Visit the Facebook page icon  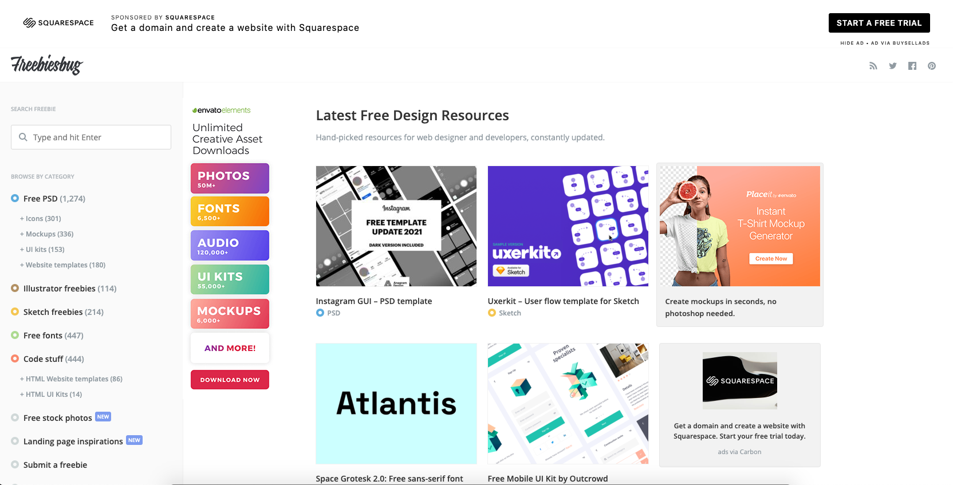pos(912,66)
